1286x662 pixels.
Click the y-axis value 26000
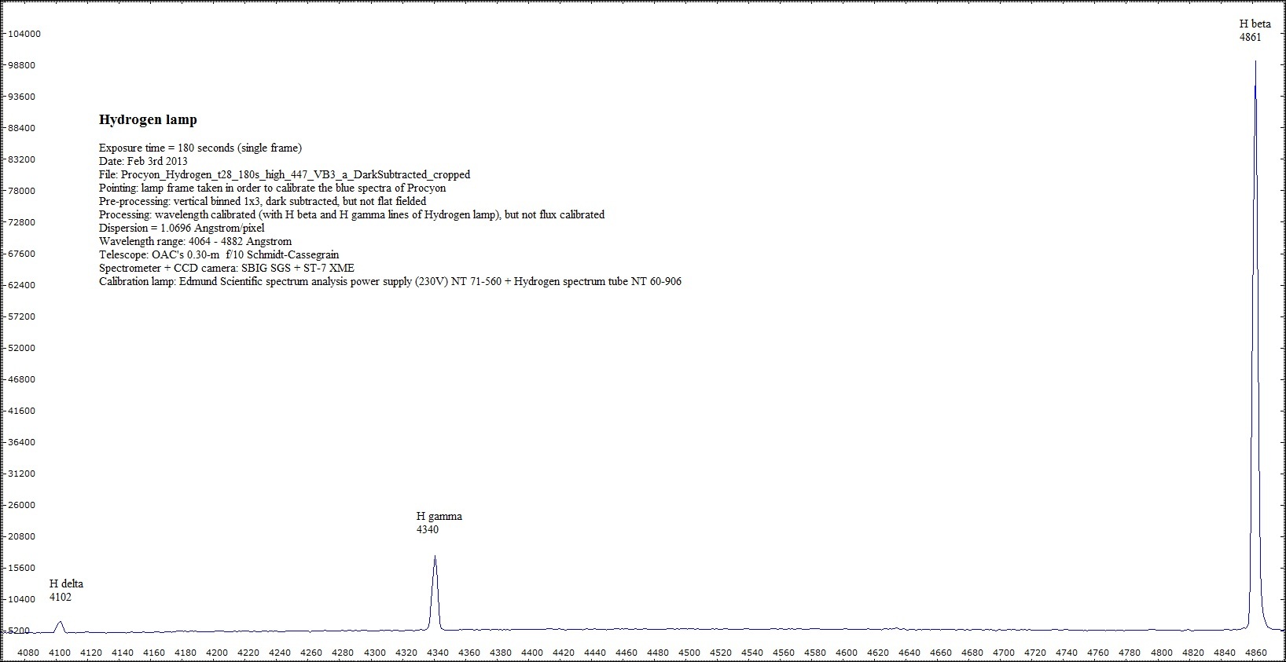pos(24,505)
